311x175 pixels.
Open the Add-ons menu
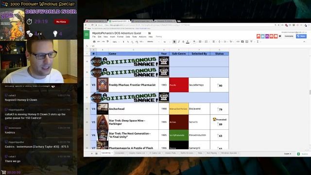click(142, 37)
